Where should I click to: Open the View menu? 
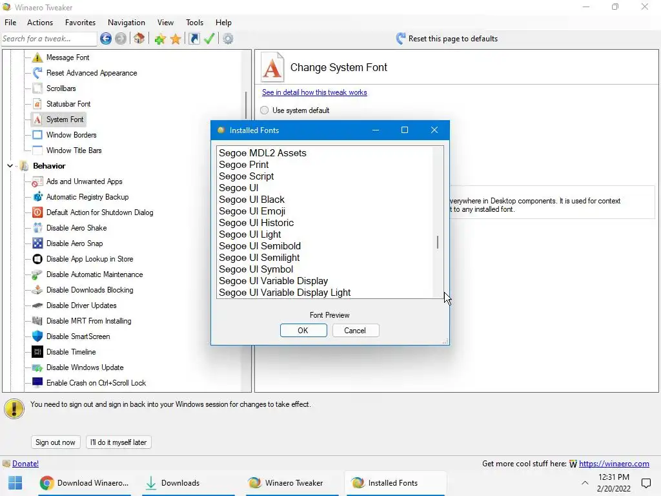(165, 23)
